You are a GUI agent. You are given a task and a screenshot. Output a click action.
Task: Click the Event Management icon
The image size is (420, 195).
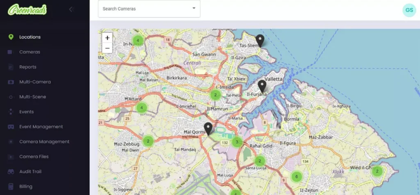point(11,127)
